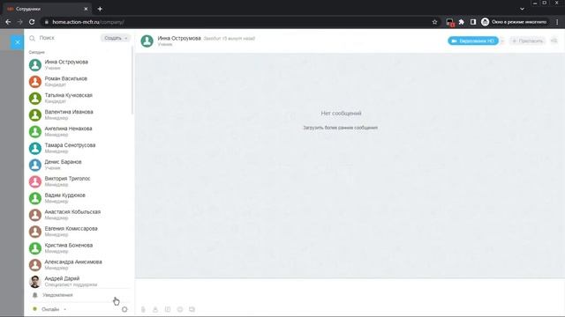Open a new browser tab
The width and height of the screenshot is (565, 317).
(x=100, y=9)
